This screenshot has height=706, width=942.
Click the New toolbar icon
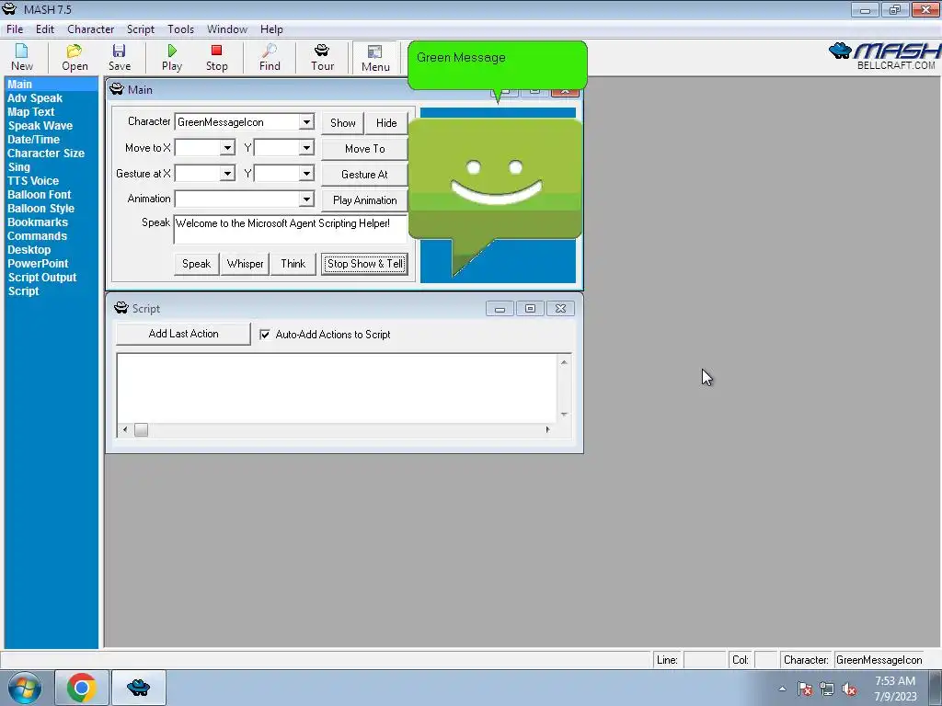tap(22, 58)
